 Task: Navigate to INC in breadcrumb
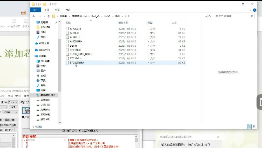(x=117, y=16)
